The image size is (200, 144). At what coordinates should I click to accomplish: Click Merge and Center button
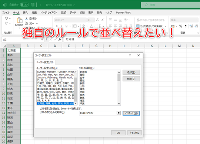click(x=150, y=26)
